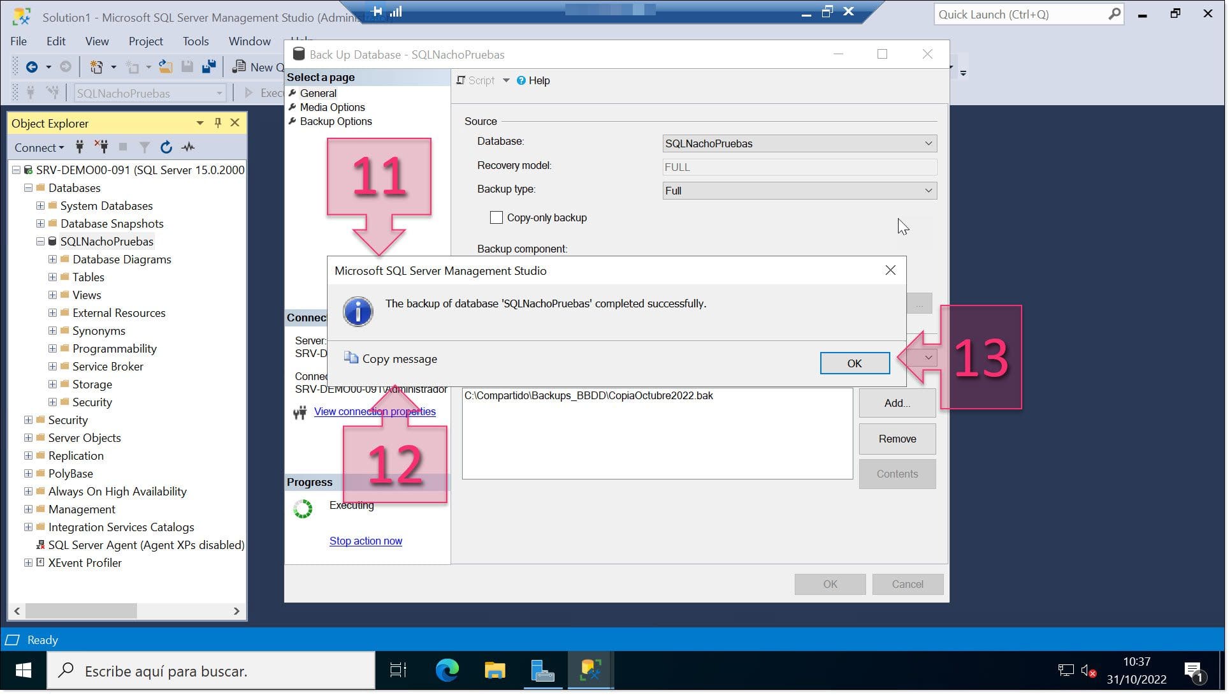Click the New Query toolbar button
1230x695 pixels.
258,68
